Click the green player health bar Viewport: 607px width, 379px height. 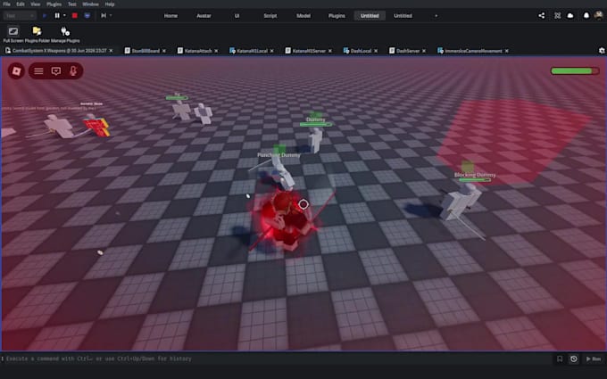(x=575, y=71)
